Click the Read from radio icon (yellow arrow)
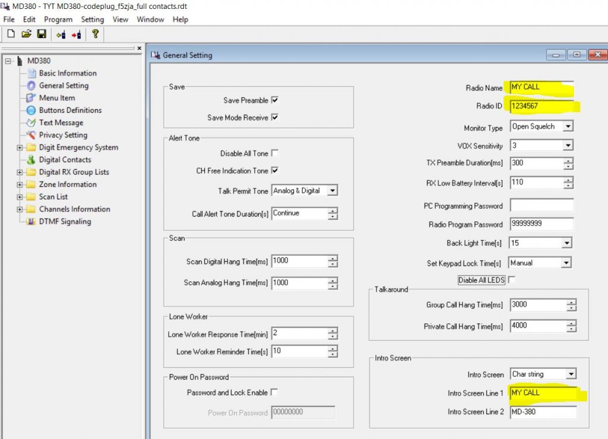608x439 pixels. [x=61, y=34]
